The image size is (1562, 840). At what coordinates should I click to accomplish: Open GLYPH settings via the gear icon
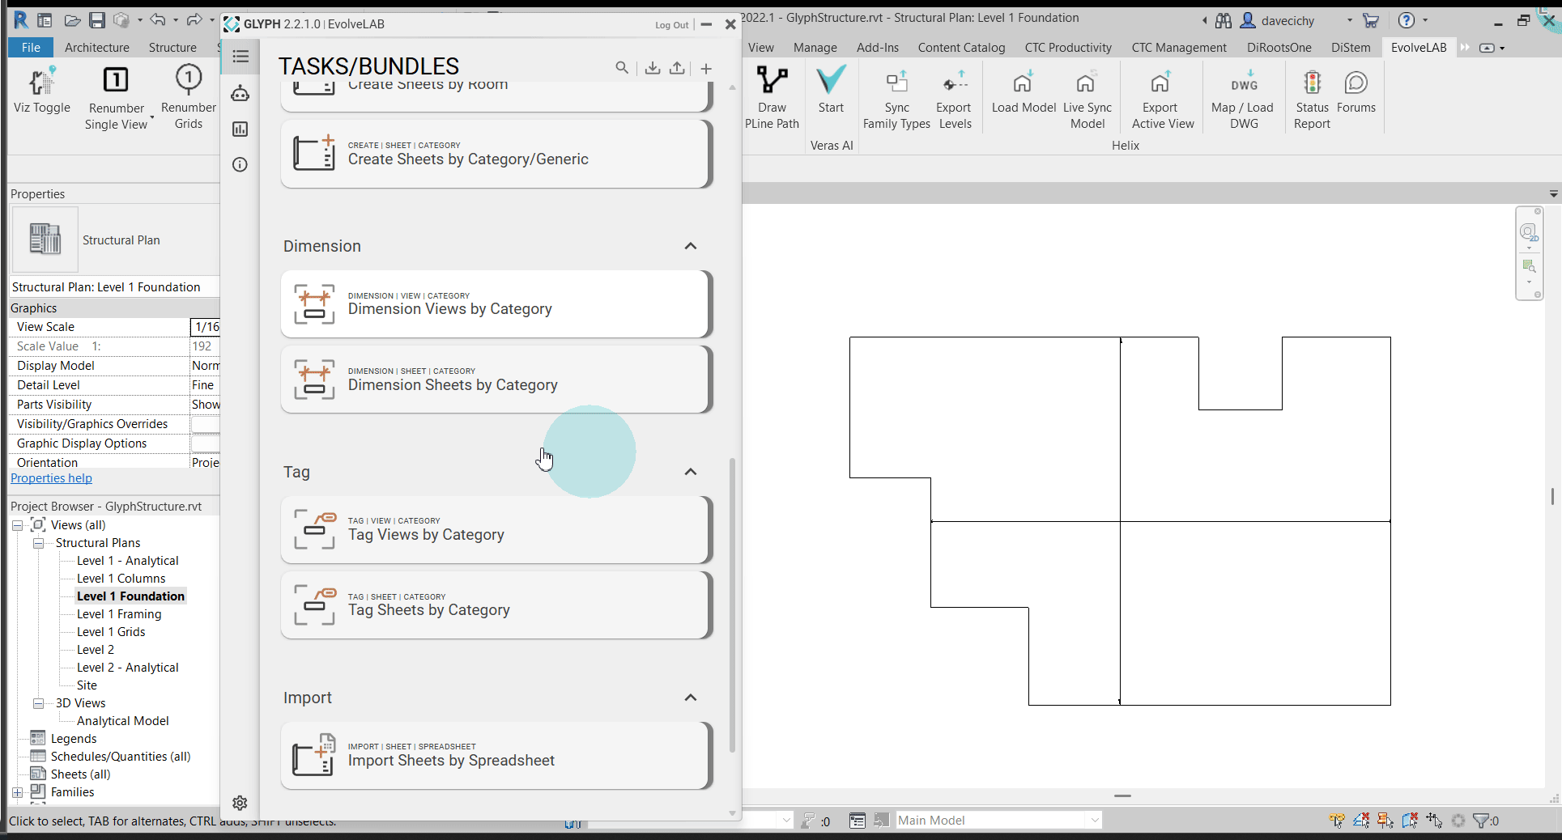click(240, 803)
